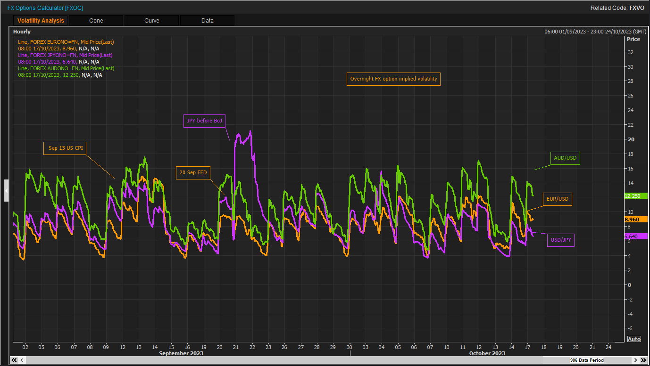Viewport: 650px width, 366px height.
Task: Open related code FXVO link
Action: [x=637, y=8]
